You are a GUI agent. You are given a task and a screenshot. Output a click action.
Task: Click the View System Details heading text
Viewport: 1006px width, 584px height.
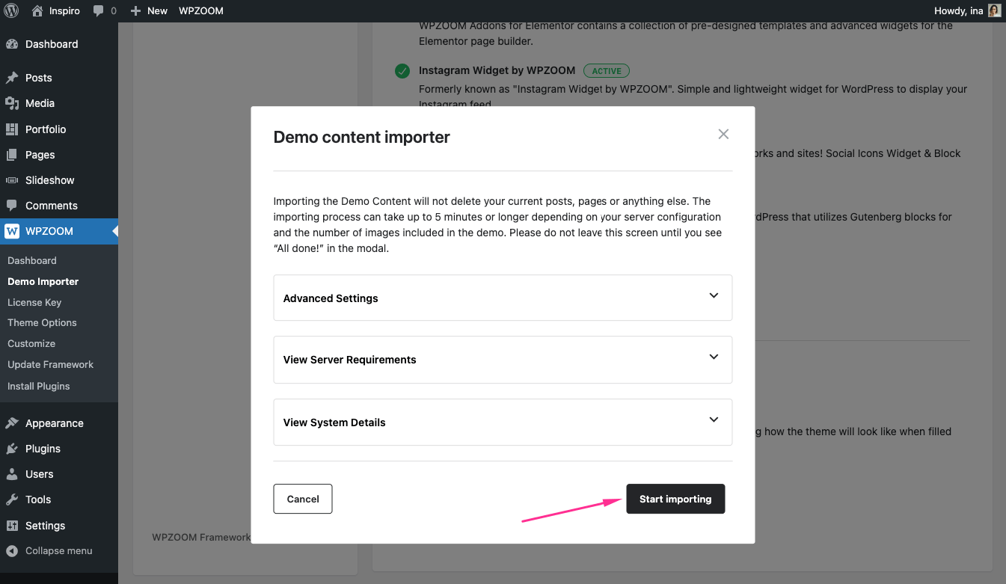click(334, 422)
